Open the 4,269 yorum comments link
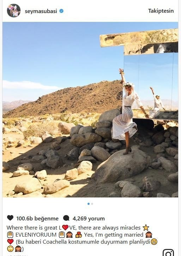The width and height of the screenshot is (181, 256). pyautogui.click(x=89, y=219)
